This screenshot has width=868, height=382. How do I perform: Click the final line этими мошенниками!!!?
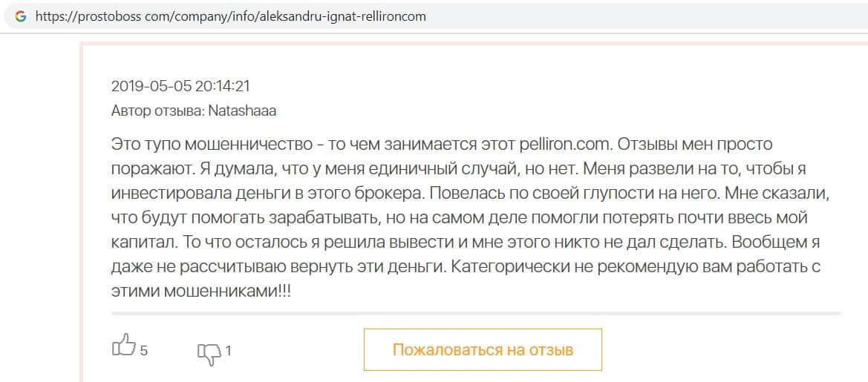coord(200,292)
